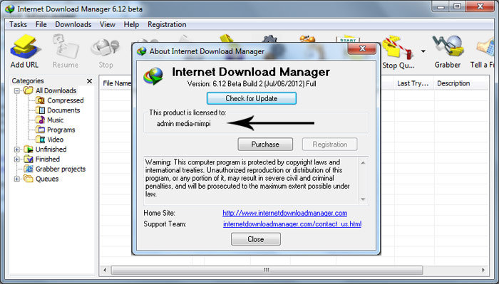This screenshot has height=284, width=499.
Task: Maximize the main IDM window
Action: click(458, 6)
